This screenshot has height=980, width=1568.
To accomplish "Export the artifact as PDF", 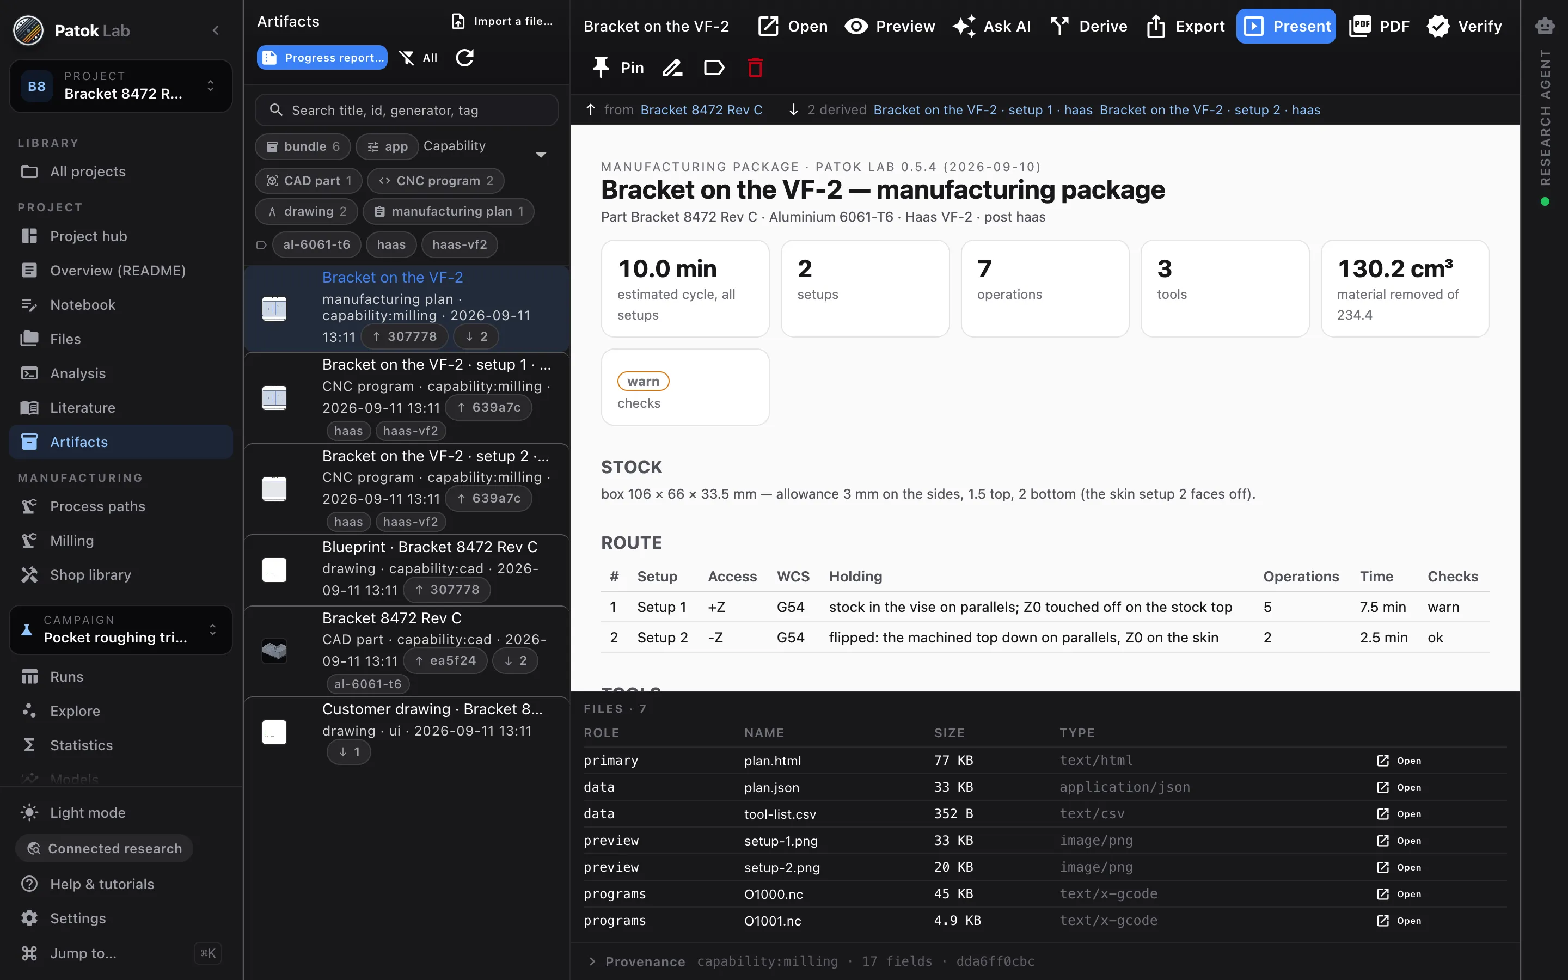I will click(x=1380, y=26).
